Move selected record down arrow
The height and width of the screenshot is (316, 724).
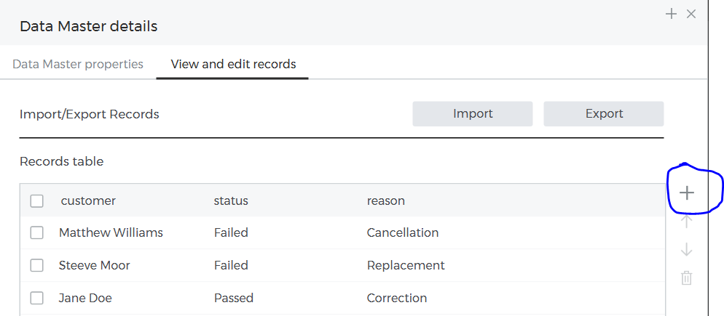coord(686,250)
